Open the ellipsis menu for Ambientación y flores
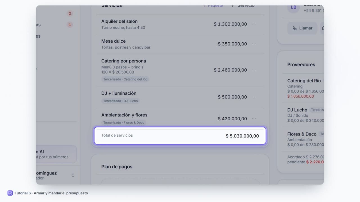Image resolution: width=360 pixels, height=202 pixels. tap(254, 119)
